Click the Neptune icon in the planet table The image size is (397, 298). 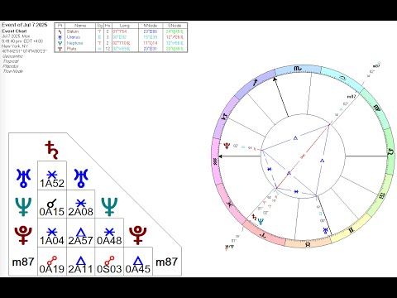pyautogui.click(x=60, y=43)
